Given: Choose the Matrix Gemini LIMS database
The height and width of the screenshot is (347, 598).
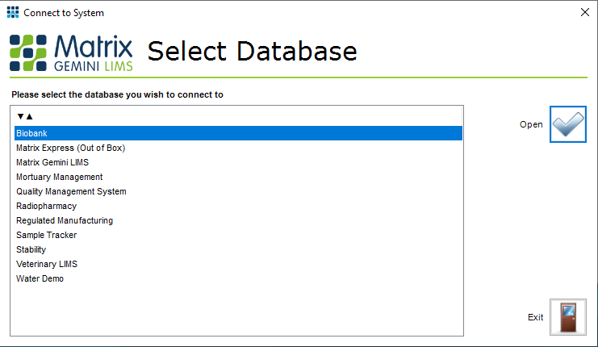Looking at the screenshot, I should tap(52, 162).
